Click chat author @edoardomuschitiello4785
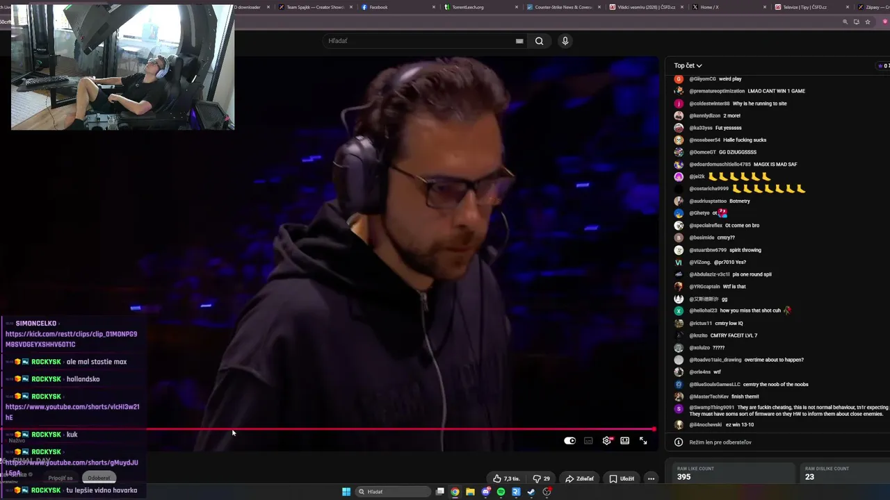This screenshot has width=890, height=500. [720, 165]
